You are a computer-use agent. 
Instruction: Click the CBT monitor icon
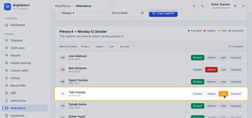pyautogui.click(x=6, y=93)
